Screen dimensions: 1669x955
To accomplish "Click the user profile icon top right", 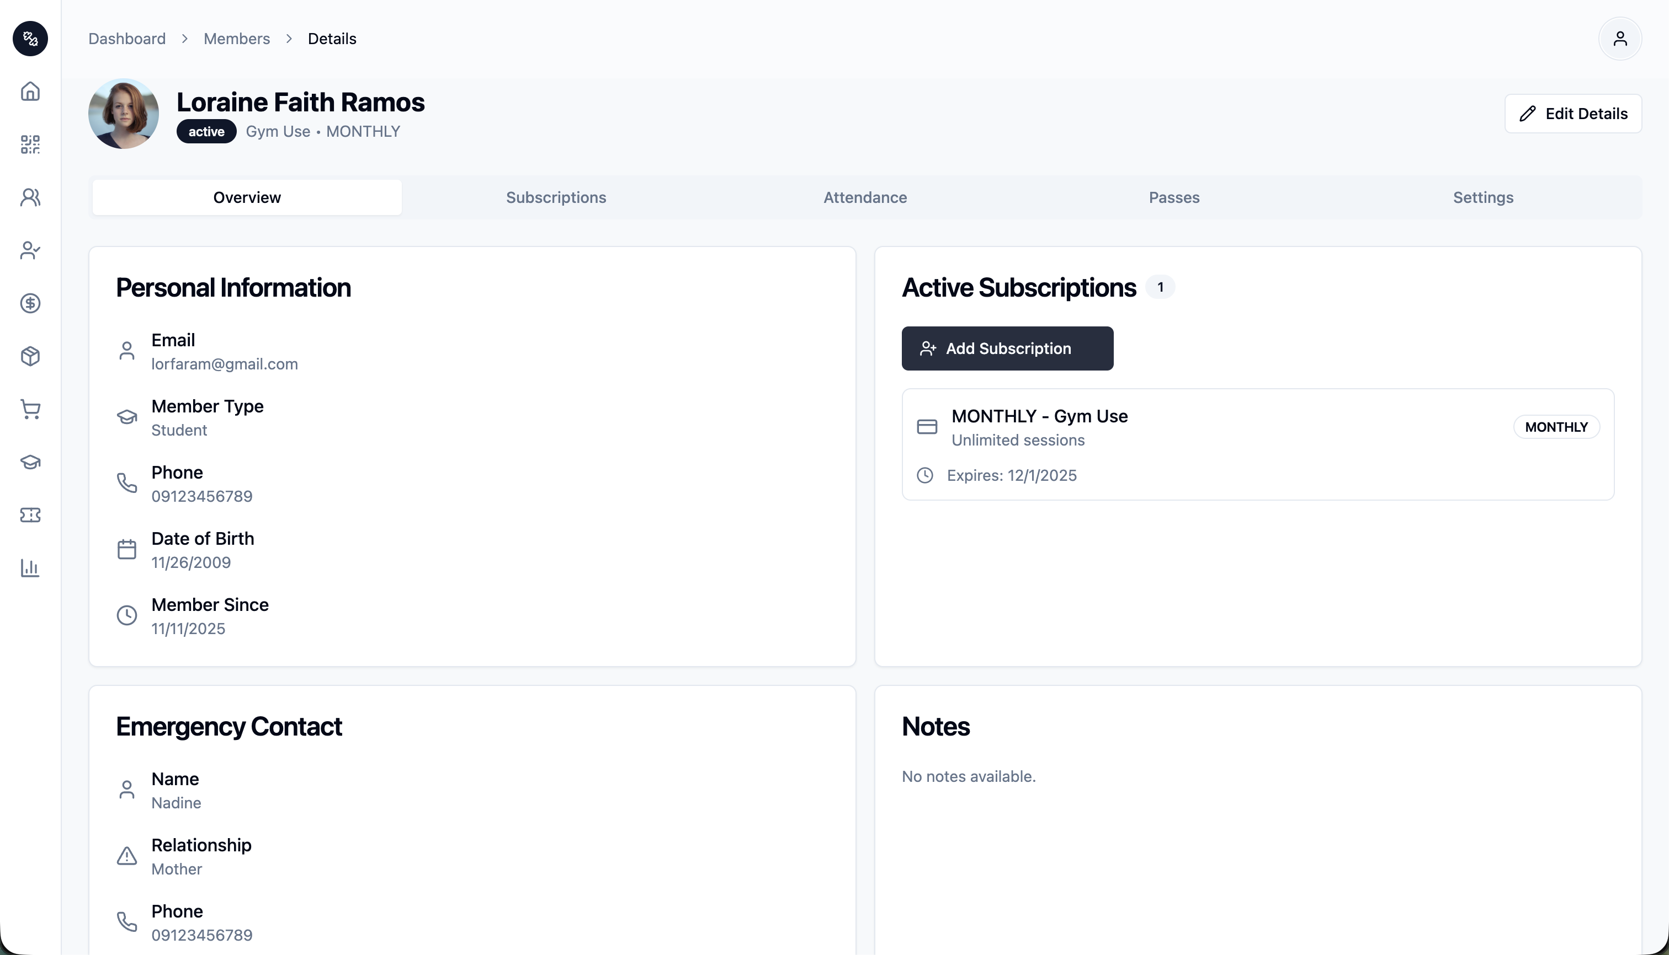I will (1620, 39).
